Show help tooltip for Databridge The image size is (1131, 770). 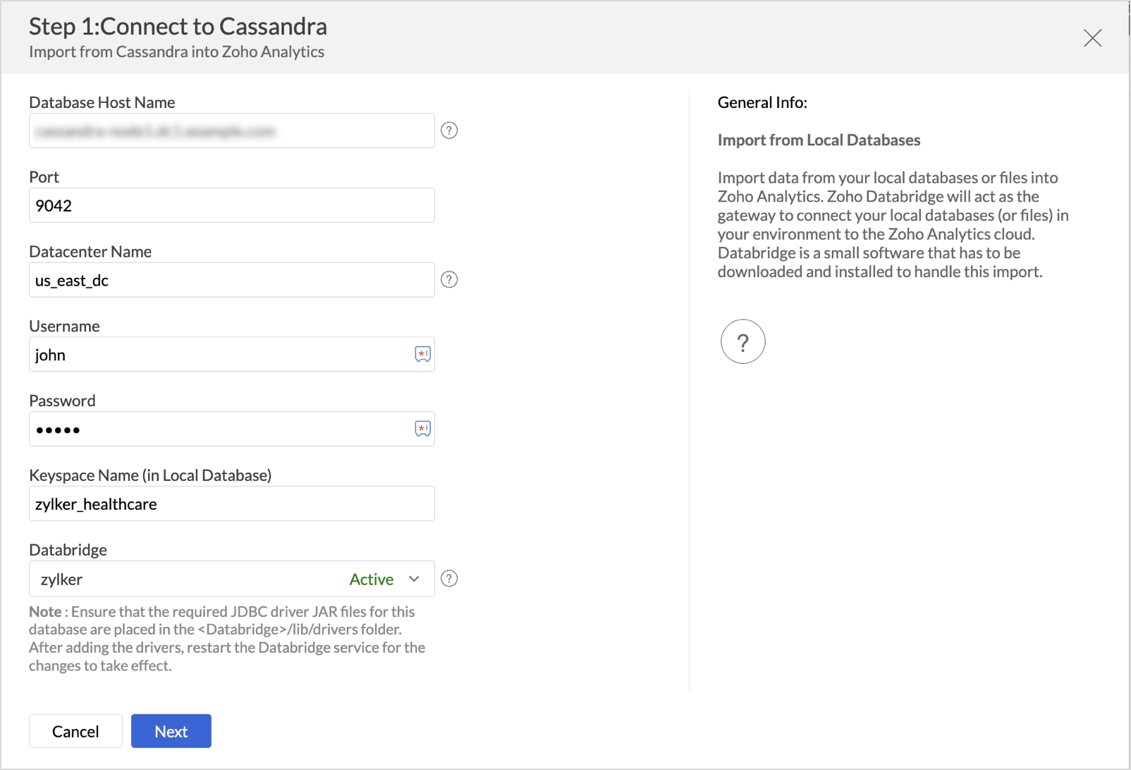pyautogui.click(x=449, y=579)
